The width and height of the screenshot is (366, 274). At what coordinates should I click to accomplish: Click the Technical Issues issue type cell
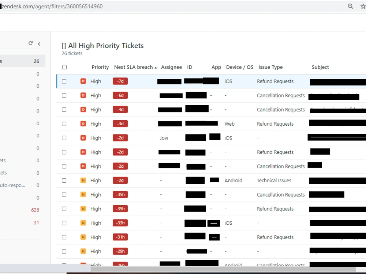(x=274, y=180)
